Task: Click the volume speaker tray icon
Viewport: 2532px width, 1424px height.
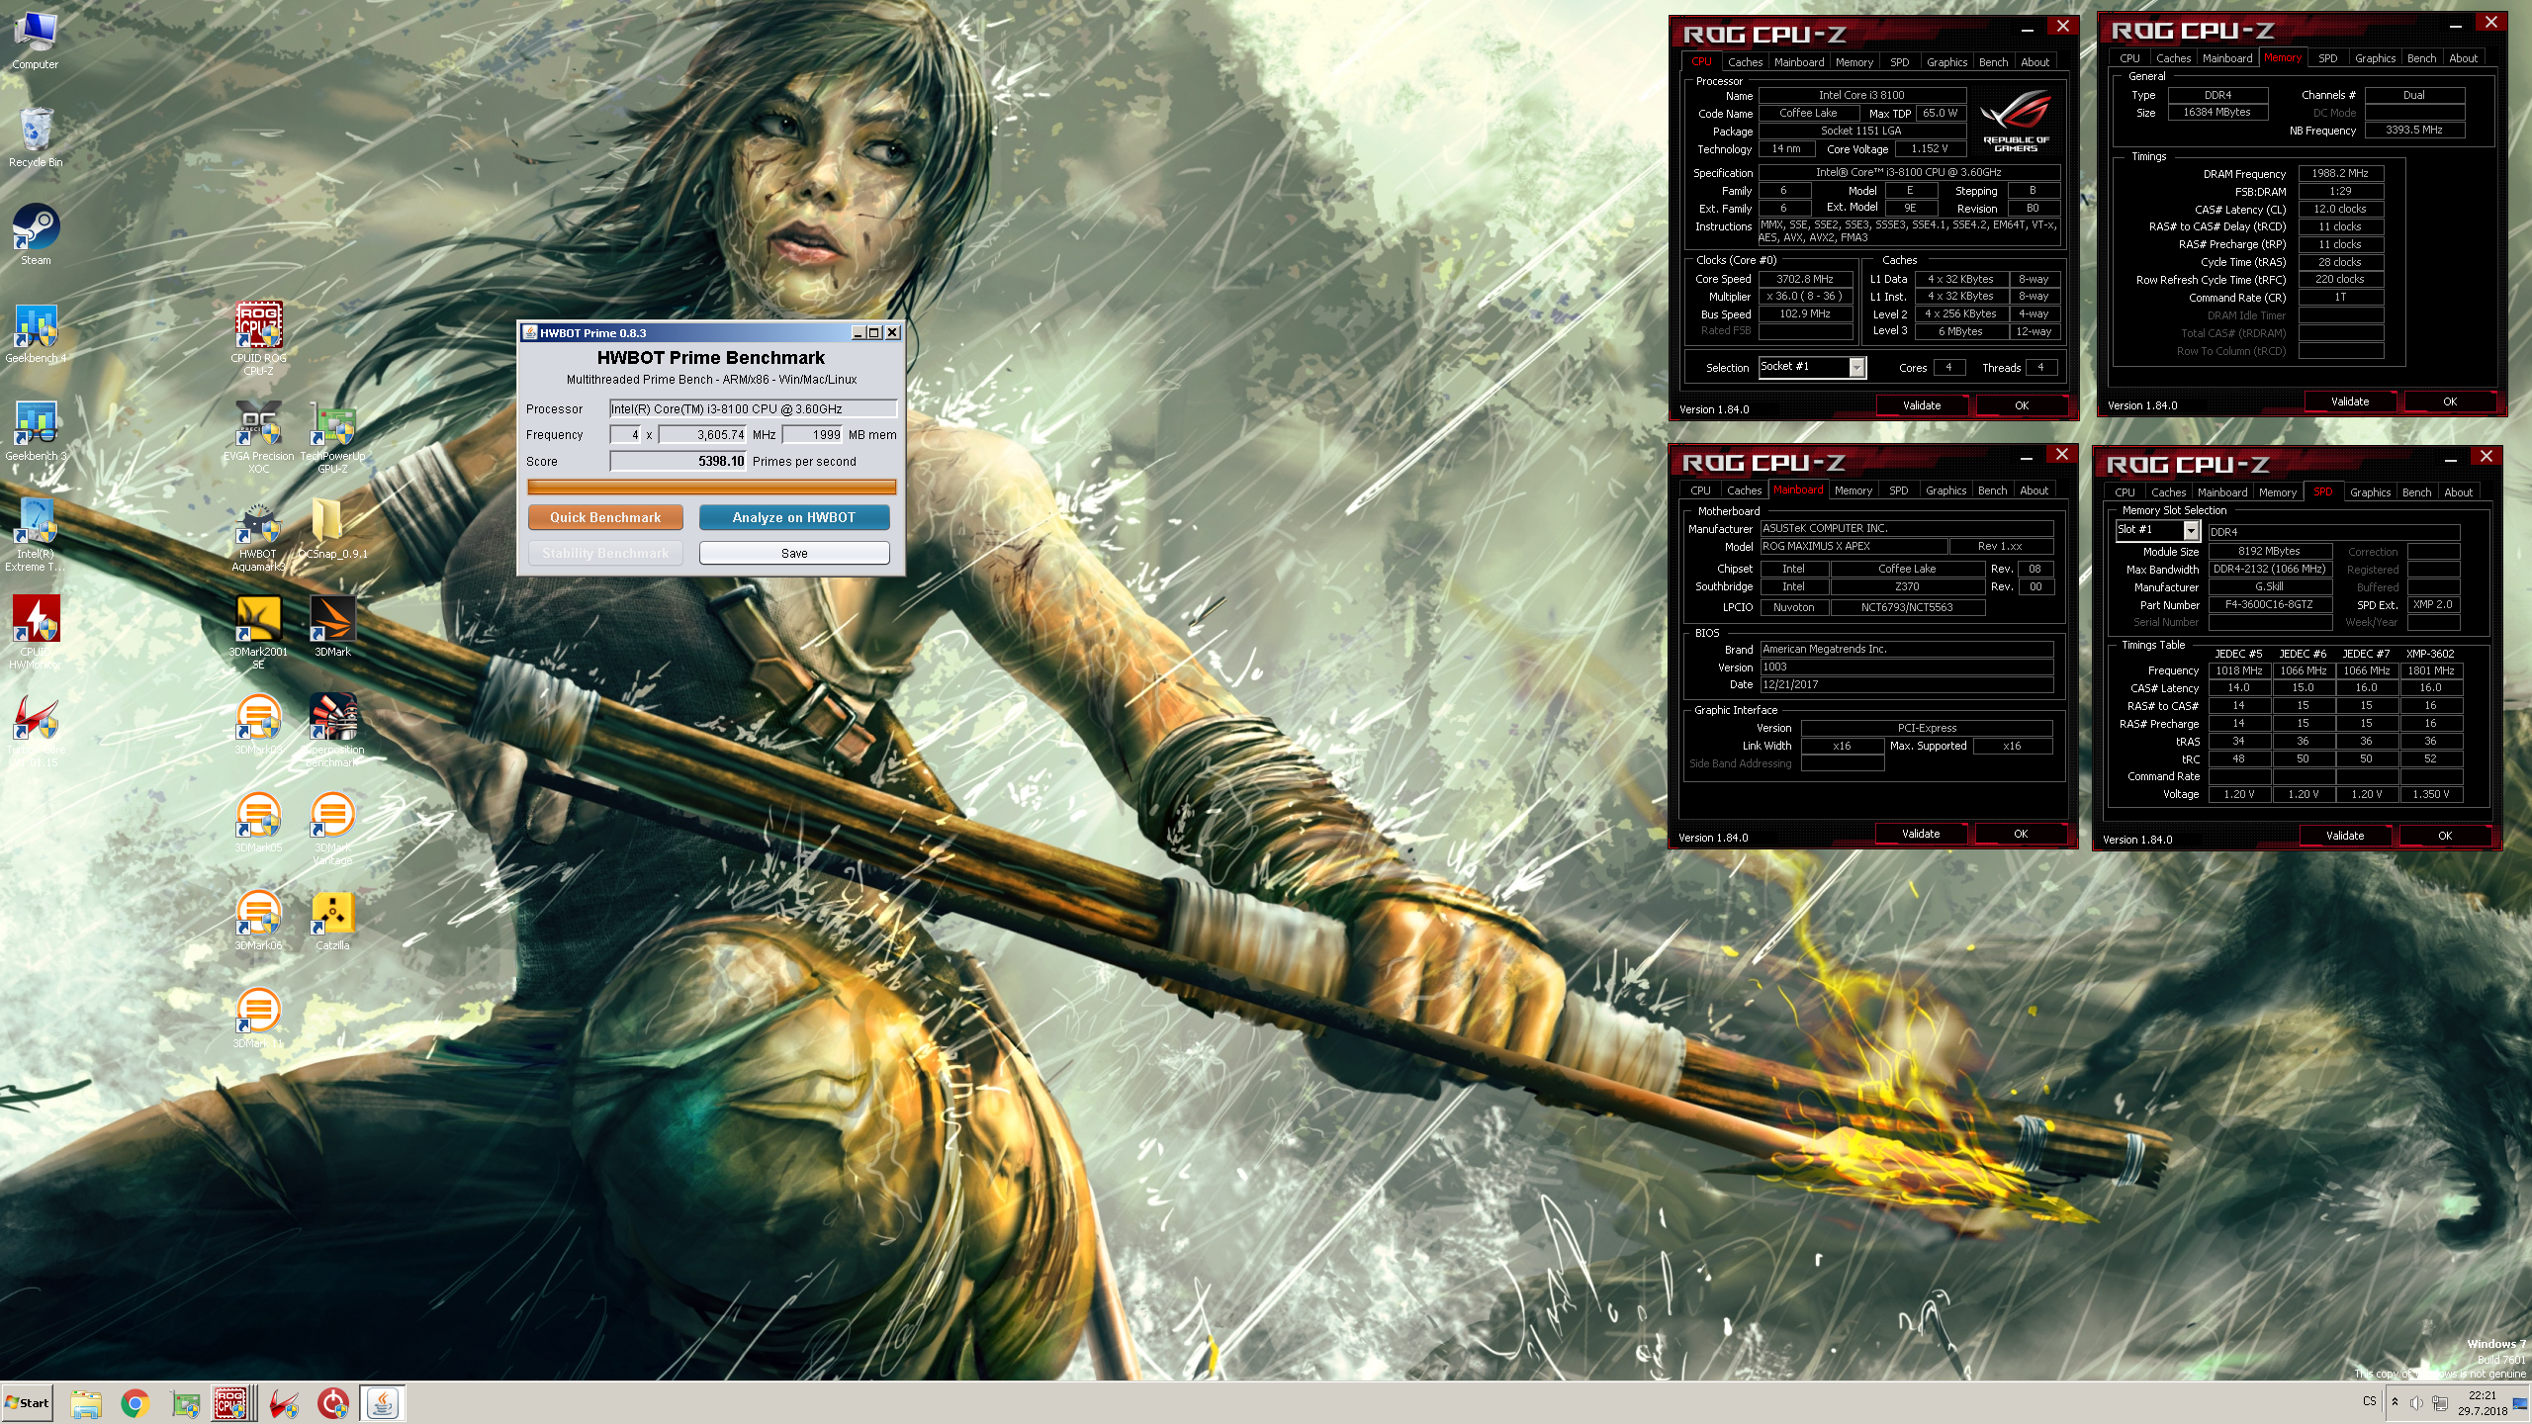Action: (x=2415, y=1403)
